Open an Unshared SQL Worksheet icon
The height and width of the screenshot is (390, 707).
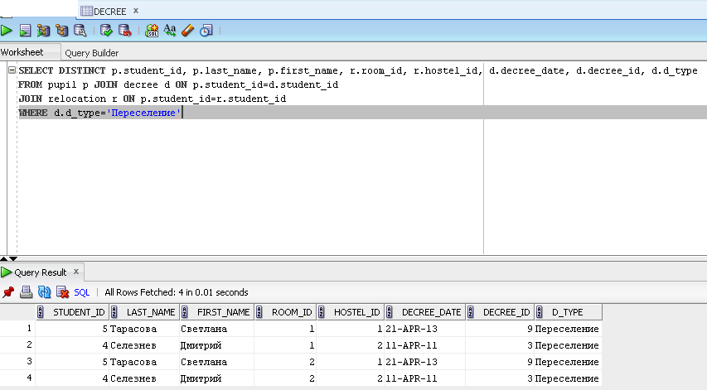pos(152,31)
